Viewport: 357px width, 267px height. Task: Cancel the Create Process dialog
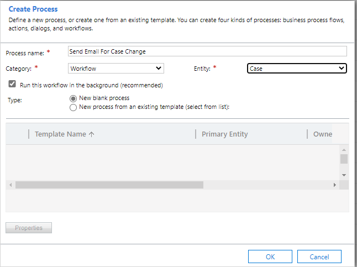(x=319, y=256)
